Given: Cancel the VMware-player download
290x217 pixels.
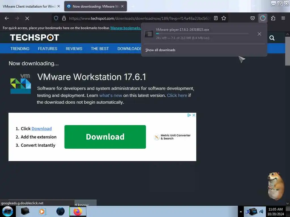Looking at the screenshot, I should [x=259, y=34].
